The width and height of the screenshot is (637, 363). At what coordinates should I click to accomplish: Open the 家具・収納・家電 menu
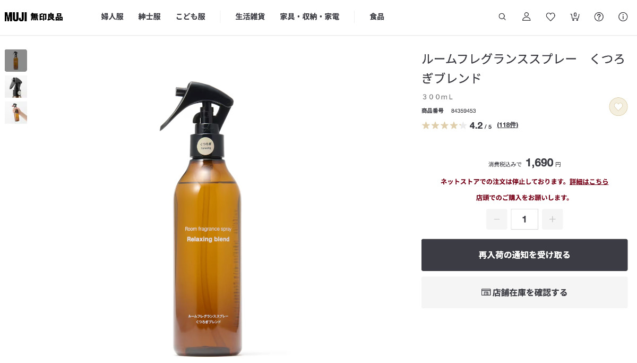(x=310, y=16)
